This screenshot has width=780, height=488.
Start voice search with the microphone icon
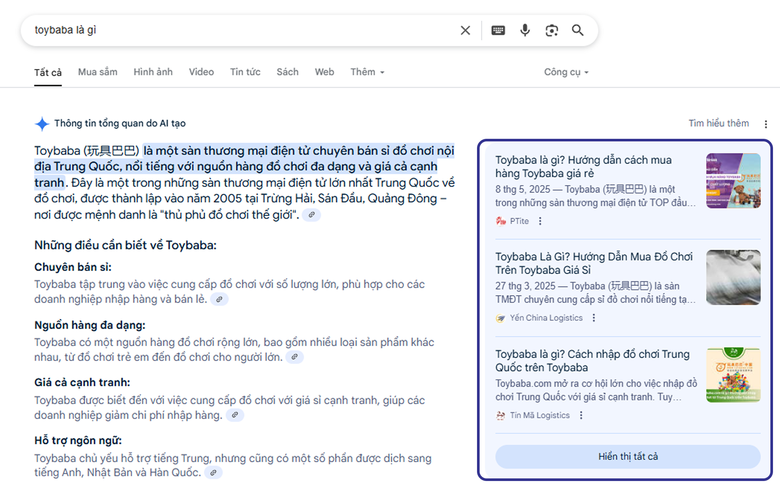[x=525, y=30]
